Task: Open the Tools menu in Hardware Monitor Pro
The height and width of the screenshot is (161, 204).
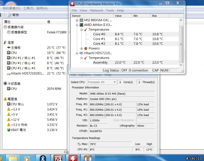Action: pyautogui.click(x=110, y=10)
